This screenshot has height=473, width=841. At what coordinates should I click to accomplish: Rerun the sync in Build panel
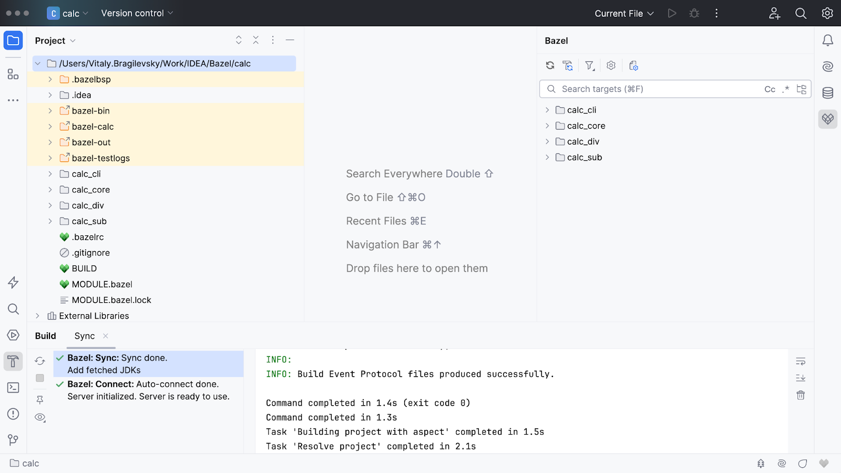[40, 361]
